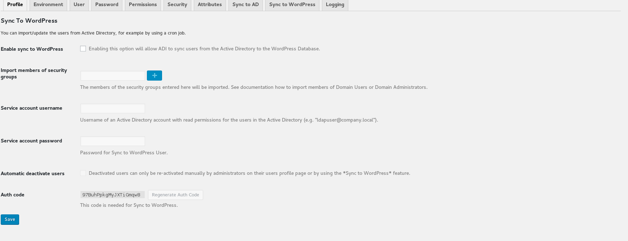Click the Service account password field

click(113, 141)
